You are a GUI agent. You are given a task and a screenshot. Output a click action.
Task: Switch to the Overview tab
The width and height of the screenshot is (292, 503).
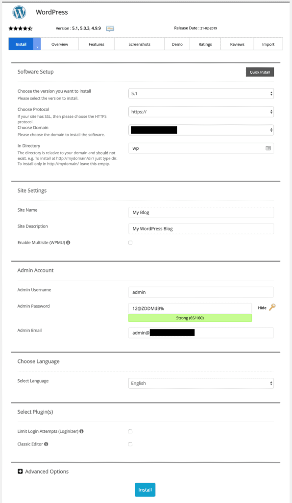pyautogui.click(x=59, y=44)
